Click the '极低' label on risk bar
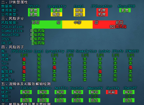 [36, 22]
